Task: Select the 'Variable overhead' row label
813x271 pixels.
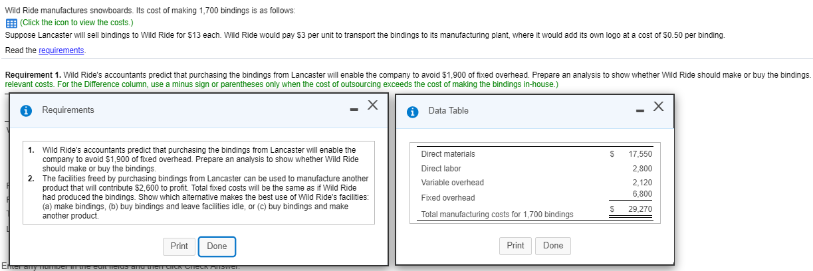Action: (453, 183)
